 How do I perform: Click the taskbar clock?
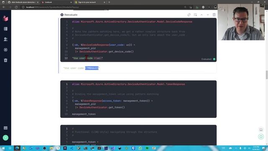(x=256, y=148)
